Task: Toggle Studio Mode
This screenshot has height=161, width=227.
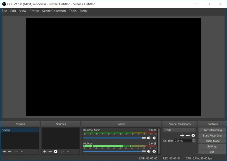Action: (x=212, y=141)
